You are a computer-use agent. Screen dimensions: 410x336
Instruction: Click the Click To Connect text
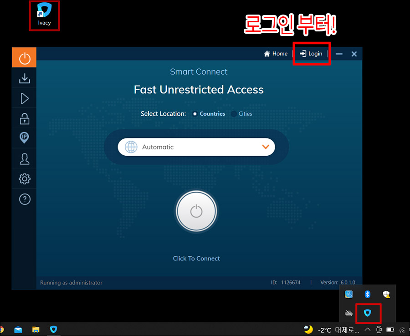pyautogui.click(x=196, y=259)
